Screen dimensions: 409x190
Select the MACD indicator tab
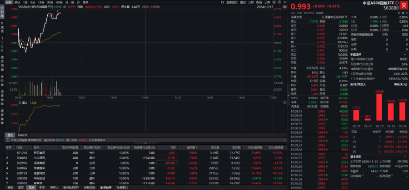(23, 135)
